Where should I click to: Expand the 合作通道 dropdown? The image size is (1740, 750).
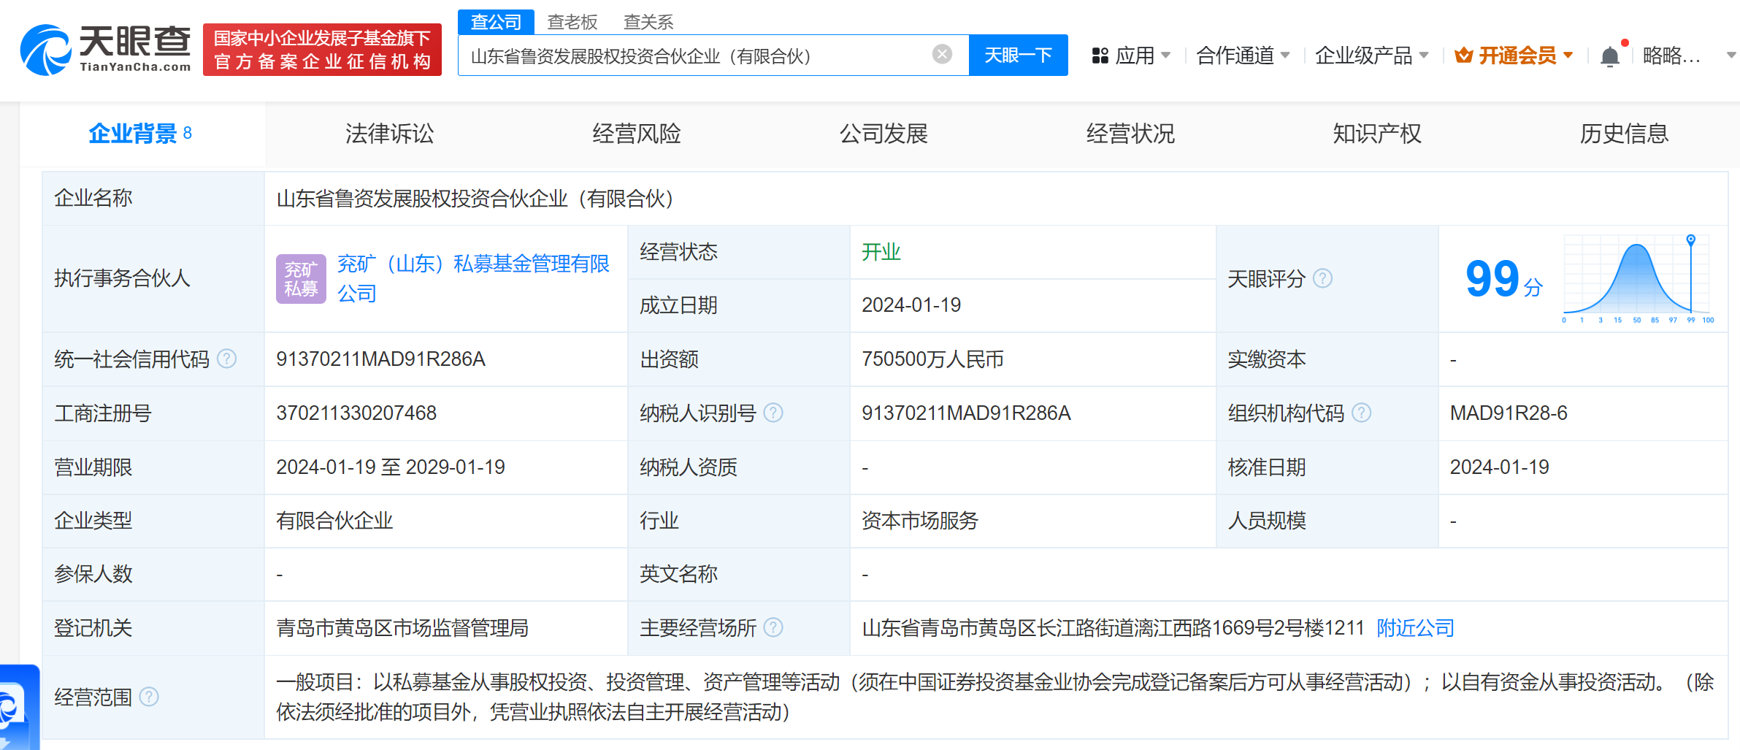coord(1243,56)
